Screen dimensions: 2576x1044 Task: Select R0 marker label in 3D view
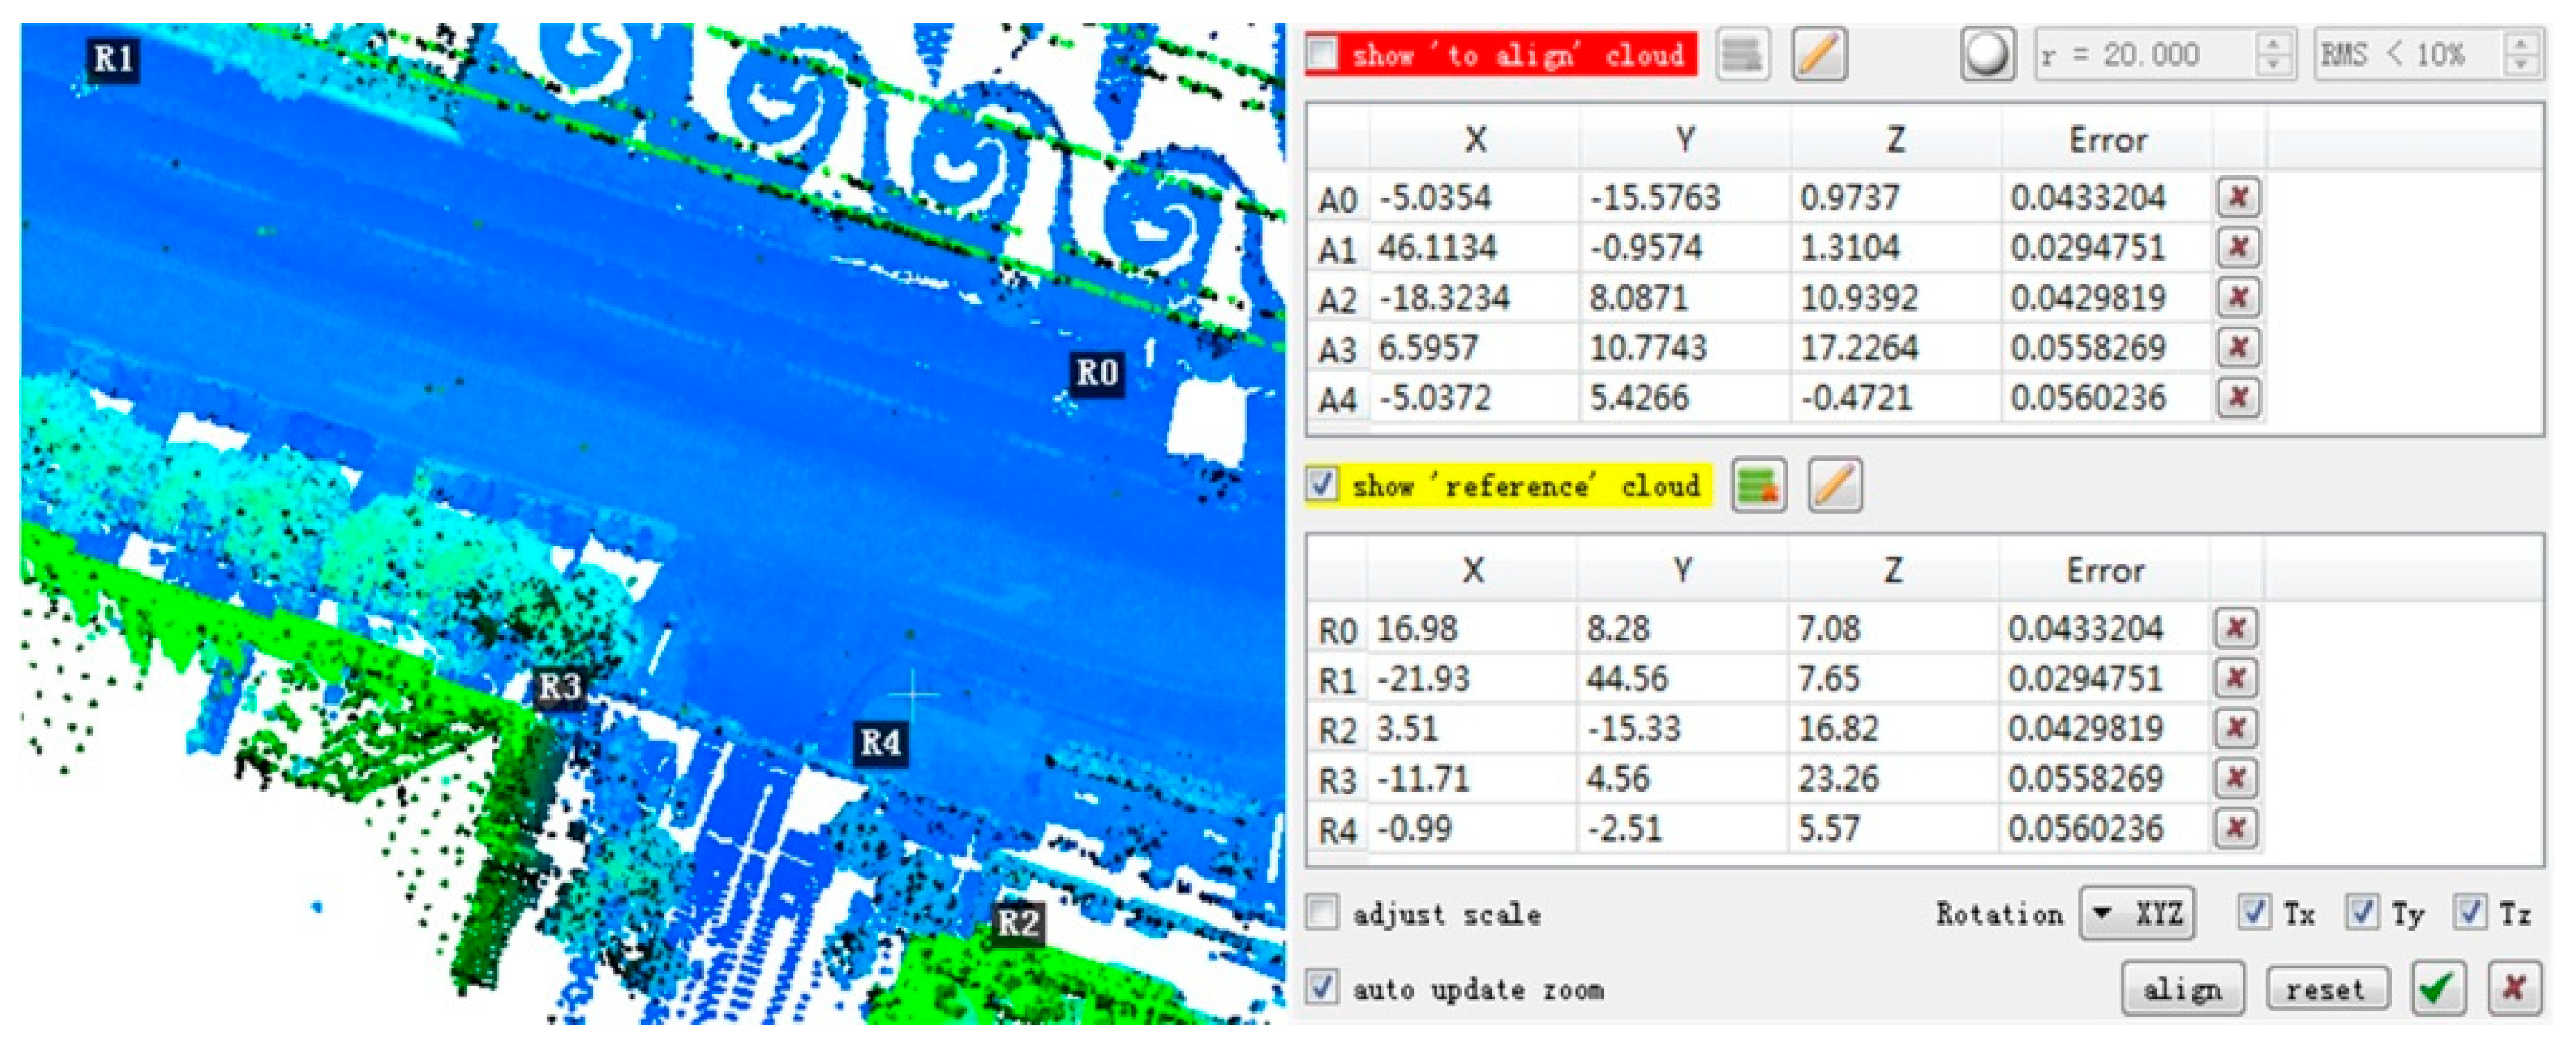point(1097,373)
